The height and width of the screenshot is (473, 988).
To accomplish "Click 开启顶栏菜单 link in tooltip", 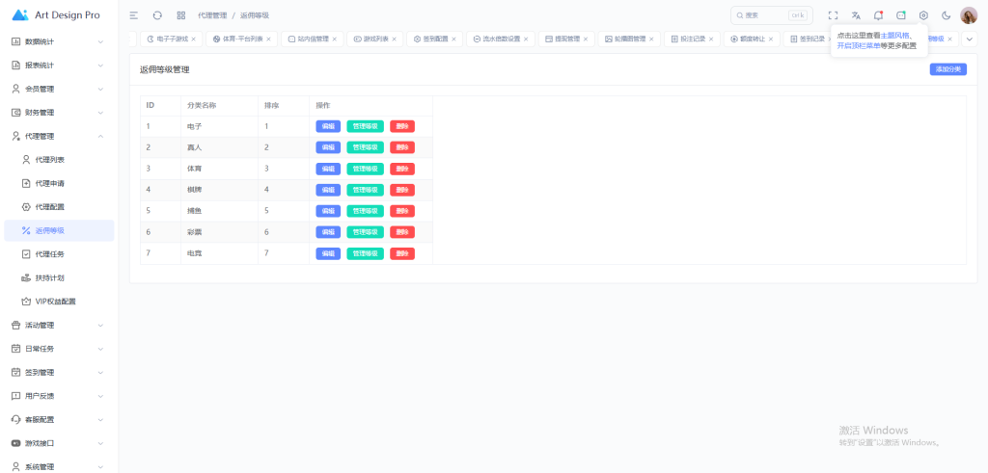I will coord(858,46).
